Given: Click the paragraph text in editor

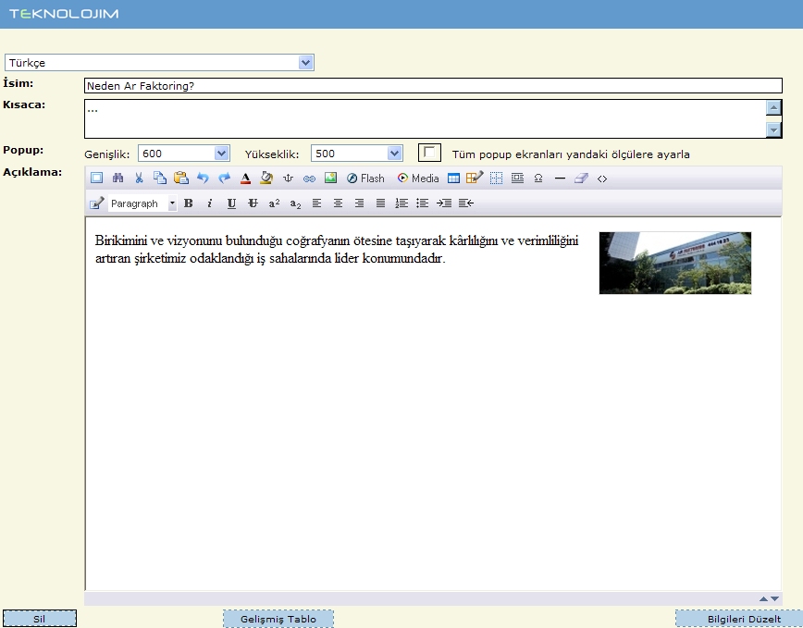Looking at the screenshot, I should pyautogui.click(x=337, y=249).
